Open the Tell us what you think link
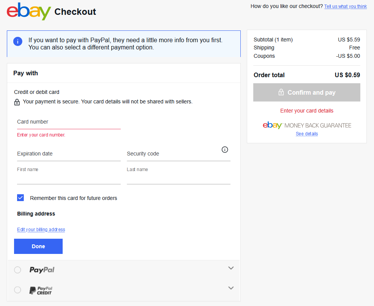374x306 pixels. click(345, 6)
